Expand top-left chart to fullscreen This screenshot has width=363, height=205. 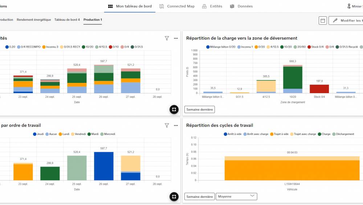174,109
